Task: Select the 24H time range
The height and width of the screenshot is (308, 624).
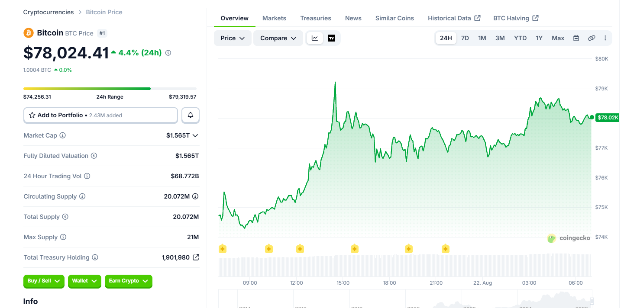Action: [446, 38]
